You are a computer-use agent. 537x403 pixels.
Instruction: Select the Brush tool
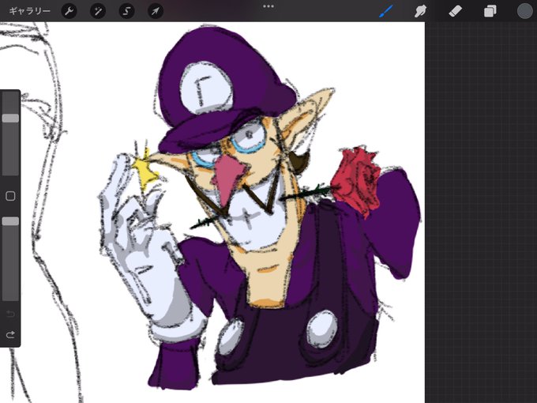tap(386, 11)
